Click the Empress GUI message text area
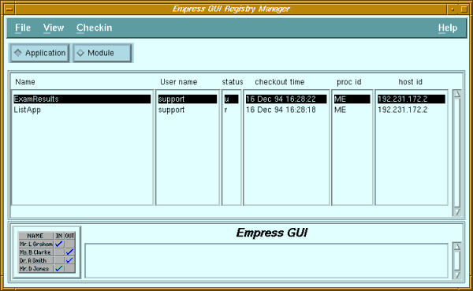This screenshot has height=291, width=473. (x=266, y=260)
